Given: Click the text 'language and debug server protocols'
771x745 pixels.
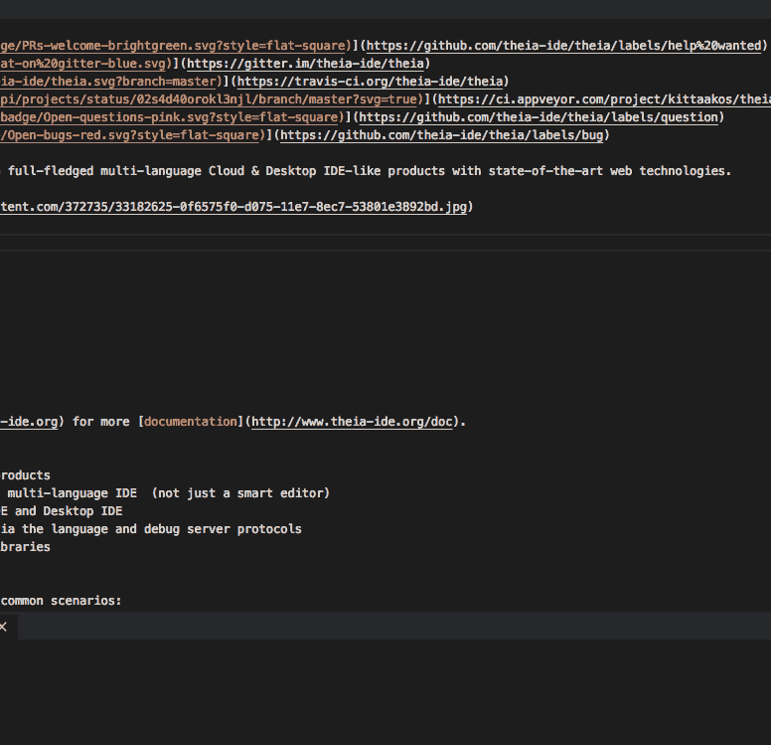Looking at the screenshot, I should (176, 529).
